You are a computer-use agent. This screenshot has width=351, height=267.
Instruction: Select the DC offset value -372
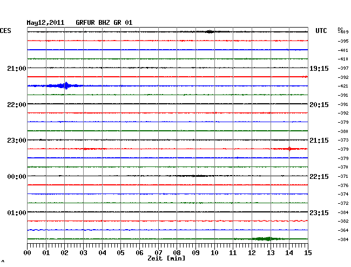point(343,203)
